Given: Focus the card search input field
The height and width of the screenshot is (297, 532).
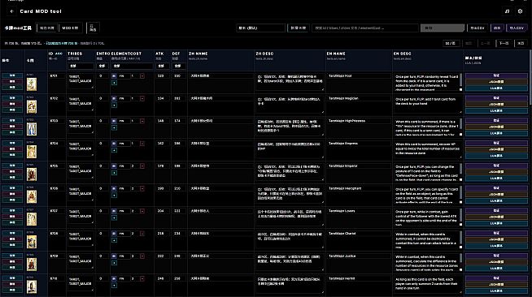Looking at the screenshot, I should point(365,28).
